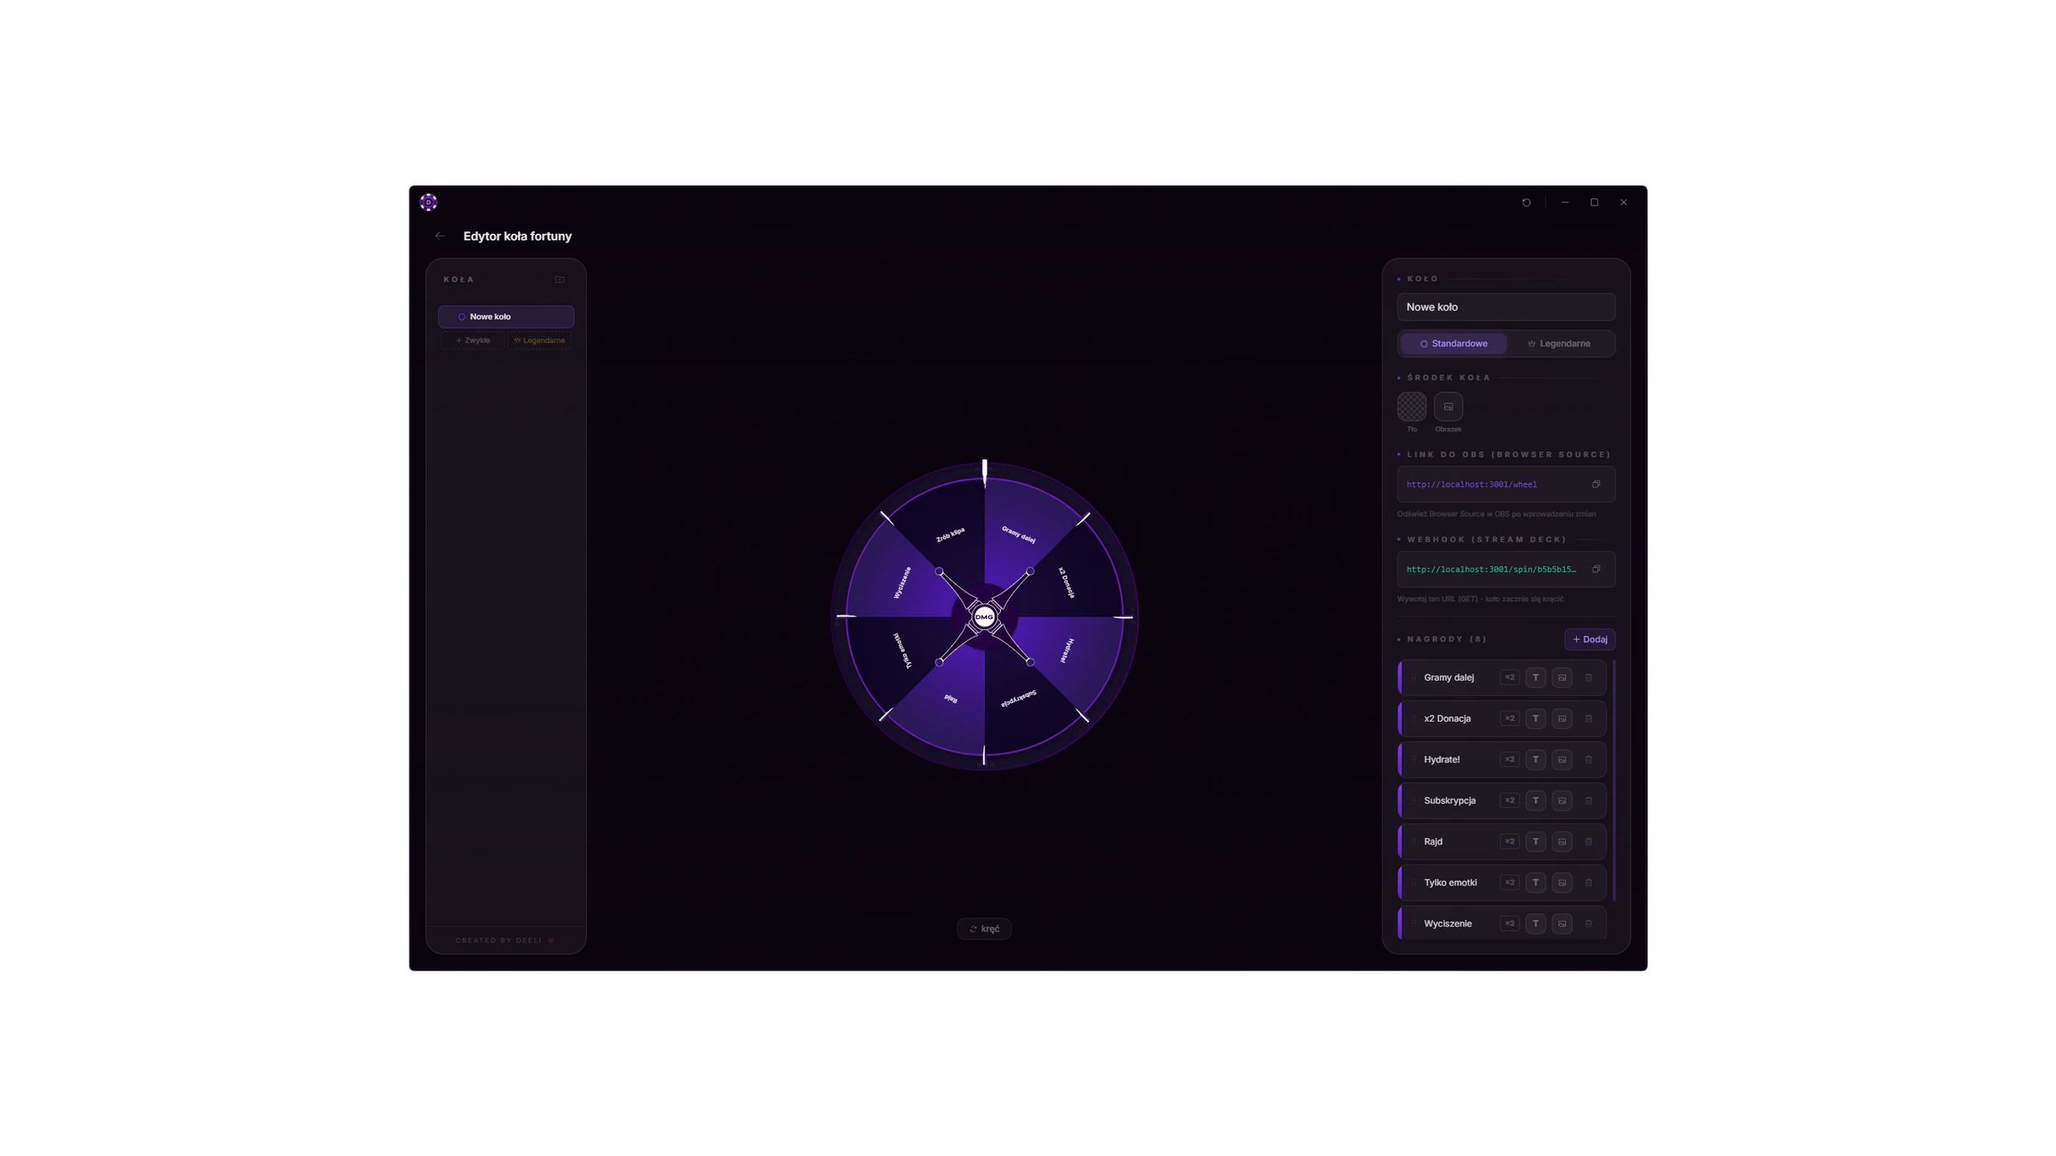The width and height of the screenshot is (2056, 1156).
Task: Click the folder icon in Koła panel
Action: [560, 279]
